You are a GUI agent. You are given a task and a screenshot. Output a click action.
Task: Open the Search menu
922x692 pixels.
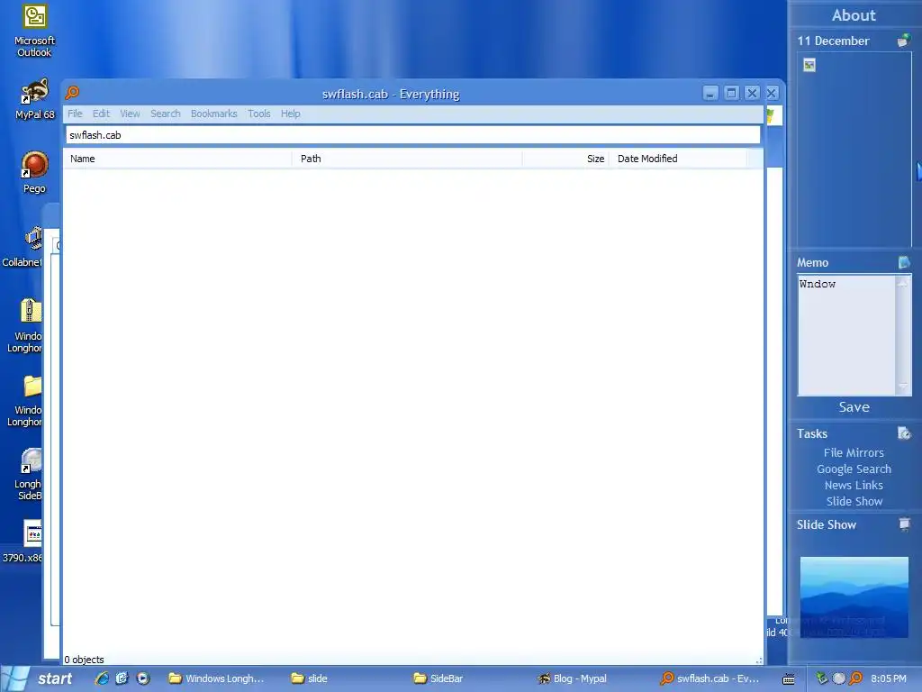[166, 114]
